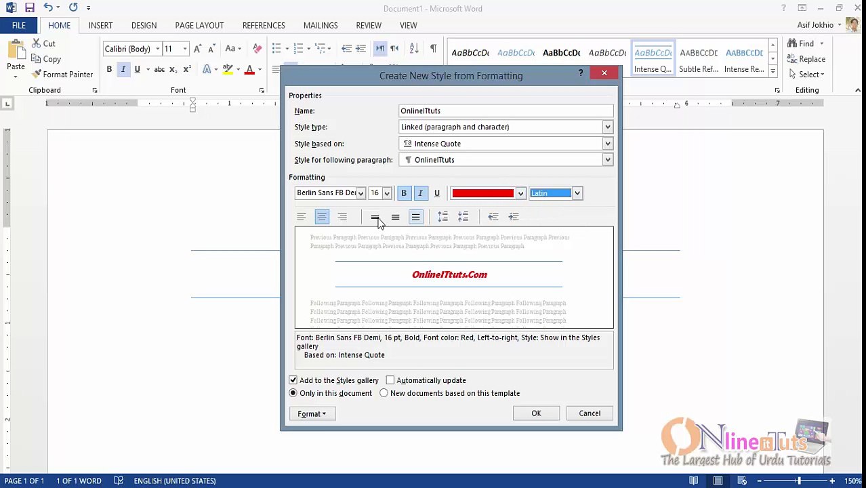
Task: Select New documents based on this template
Action: click(x=384, y=393)
